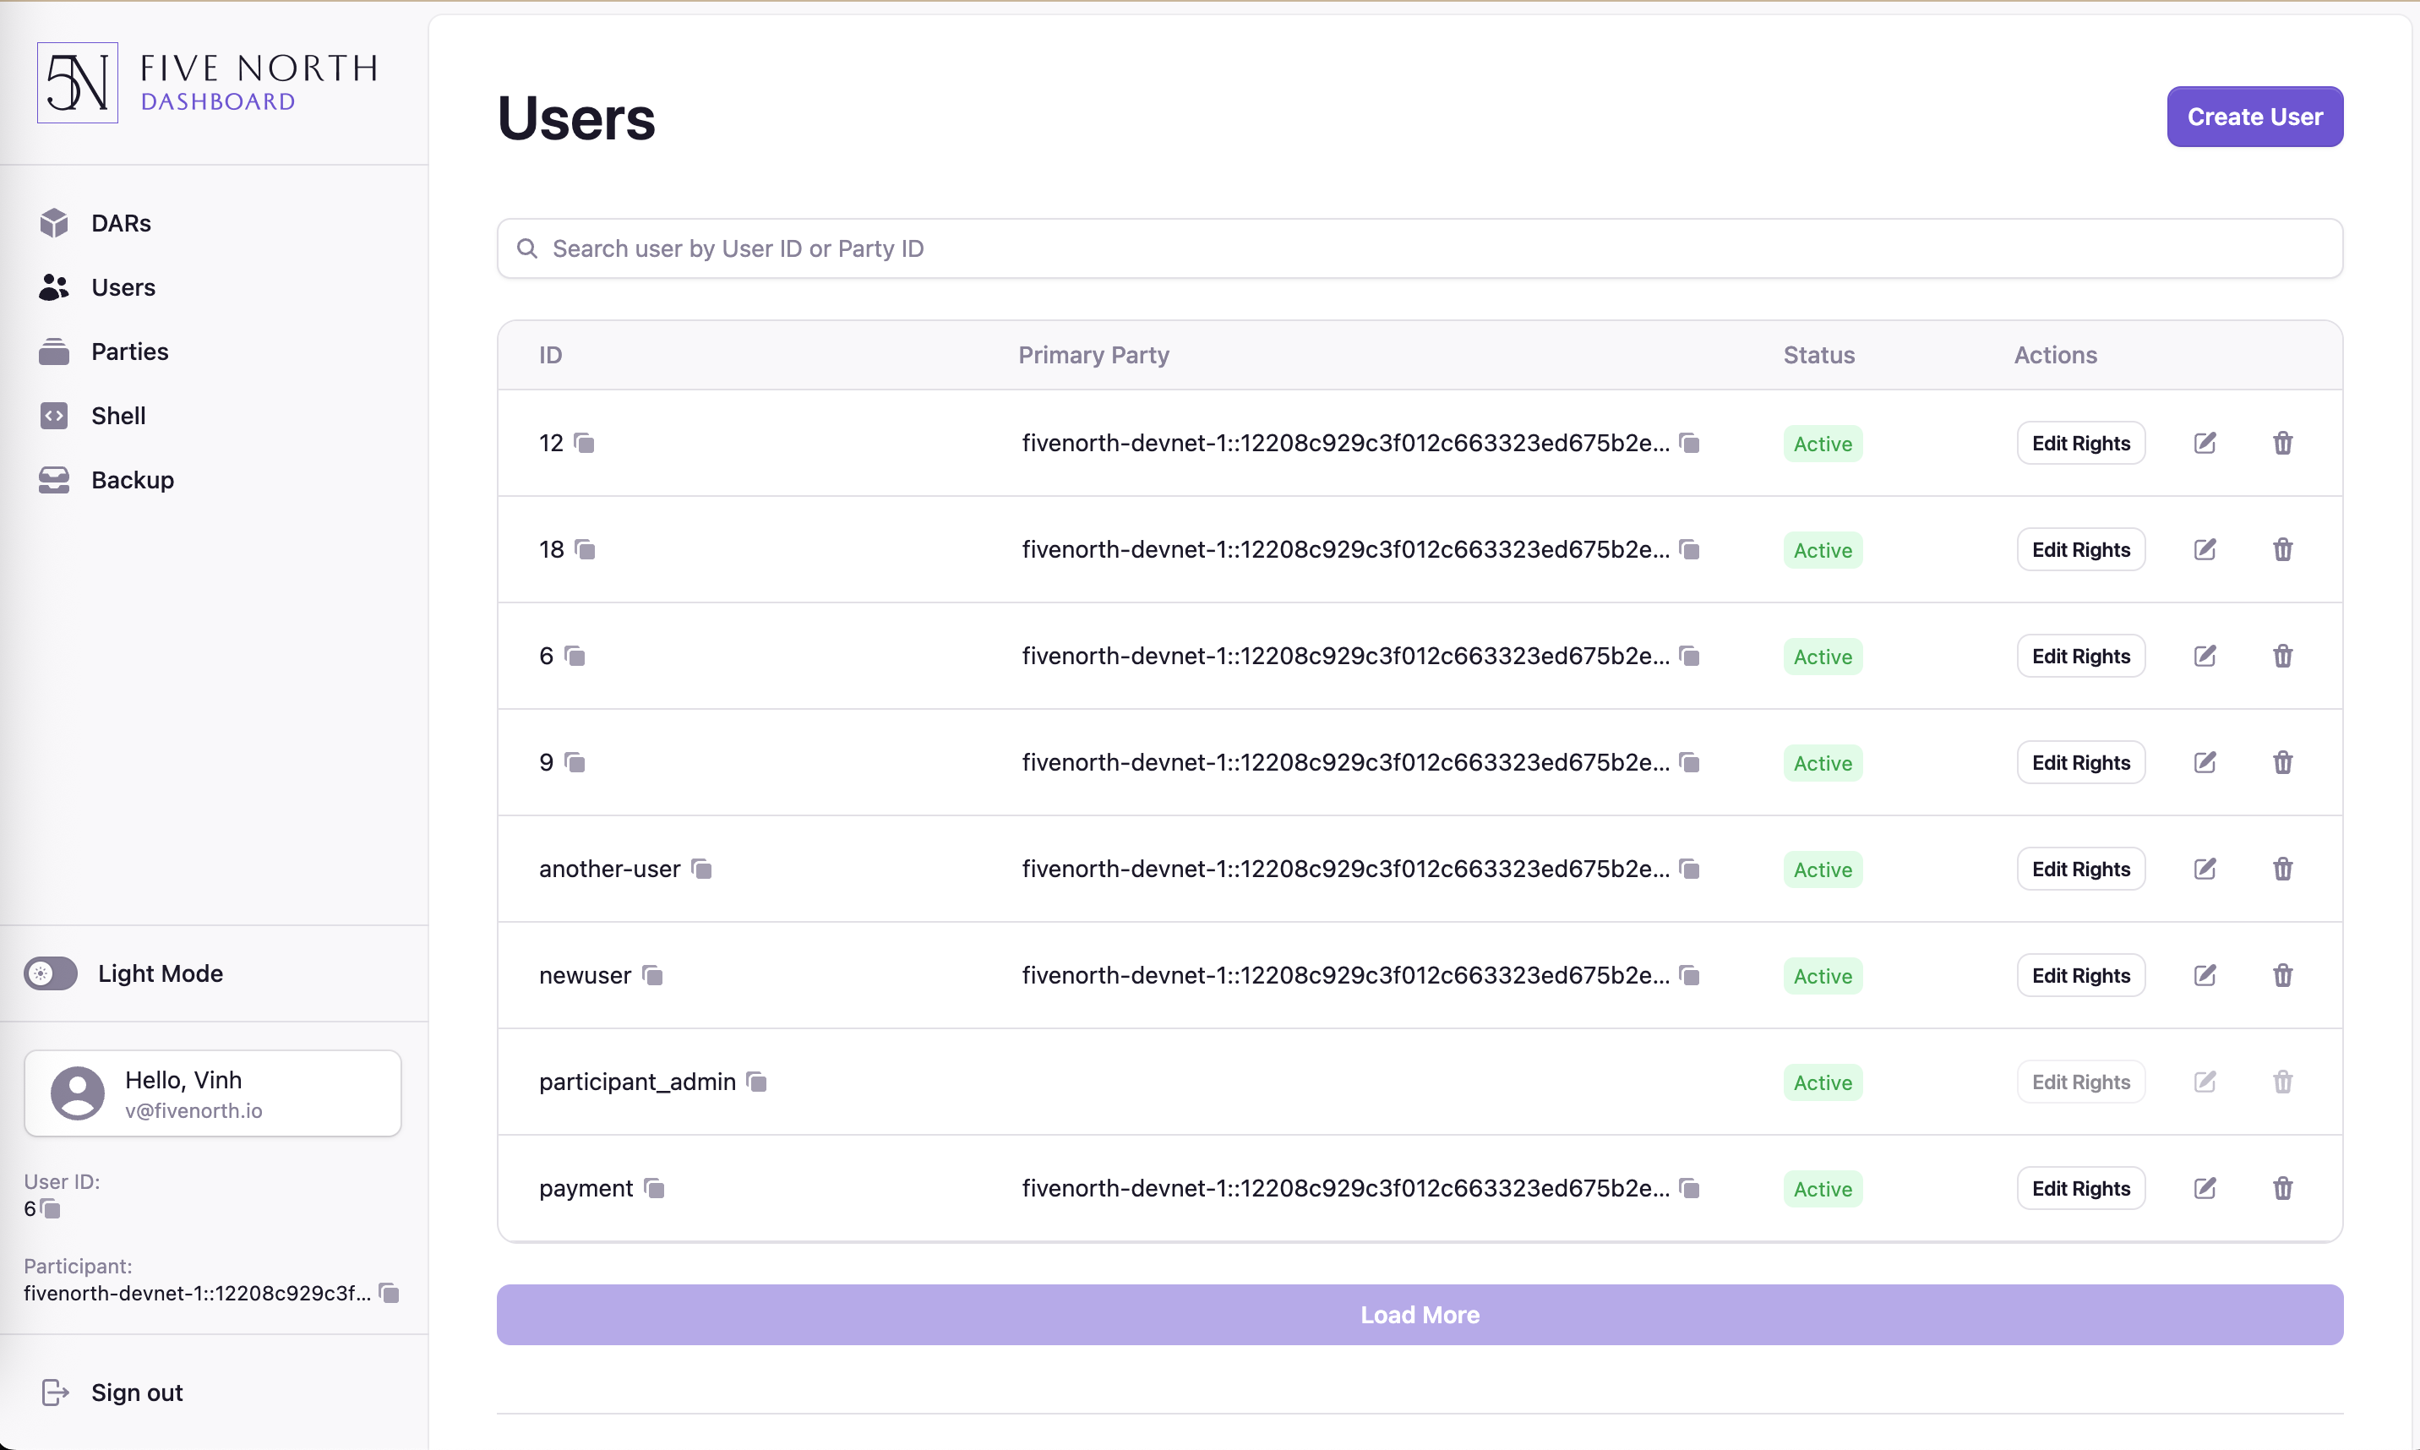Click Edit Rights for user 6
Viewport: 2420px width, 1450px height.
(2080, 657)
